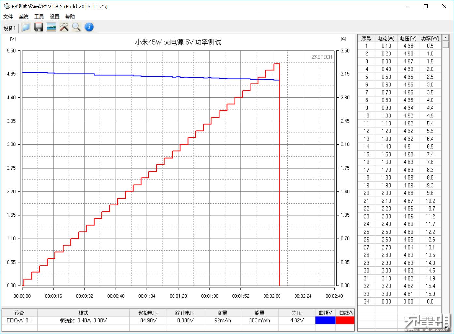Viewport: 454px width, 334px height.
Task: Maximize the EB测试系统软件 window
Action: [426, 6]
